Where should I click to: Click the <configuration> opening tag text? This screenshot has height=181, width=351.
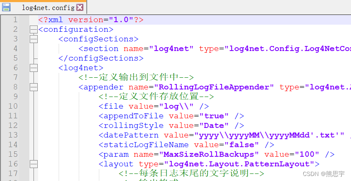tap(76, 30)
